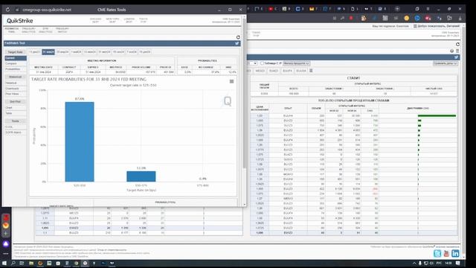Select the WE5Z3 expiration tab
Image resolution: width=476 pixels, height=268 pixels.
click(260, 71)
